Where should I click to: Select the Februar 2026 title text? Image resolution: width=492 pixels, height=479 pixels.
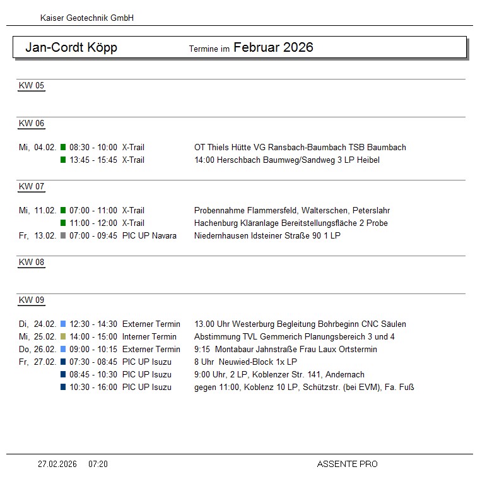(x=273, y=47)
